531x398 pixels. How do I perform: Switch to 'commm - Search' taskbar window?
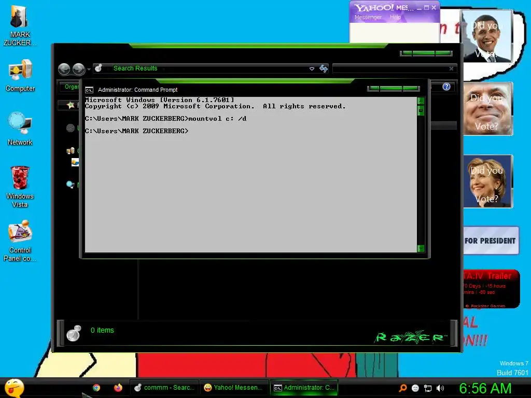pos(164,388)
